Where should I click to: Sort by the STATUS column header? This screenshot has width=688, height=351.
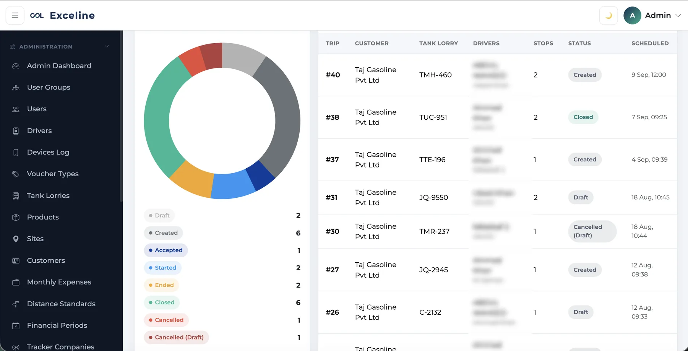pyautogui.click(x=579, y=44)
